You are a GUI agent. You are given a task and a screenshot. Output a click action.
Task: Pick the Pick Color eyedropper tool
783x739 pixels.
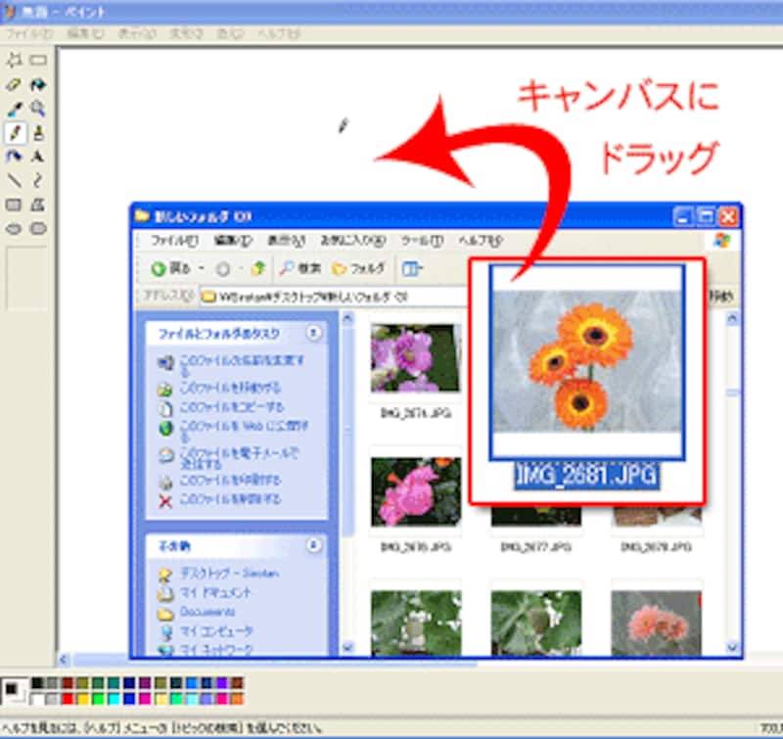[14, 109]
